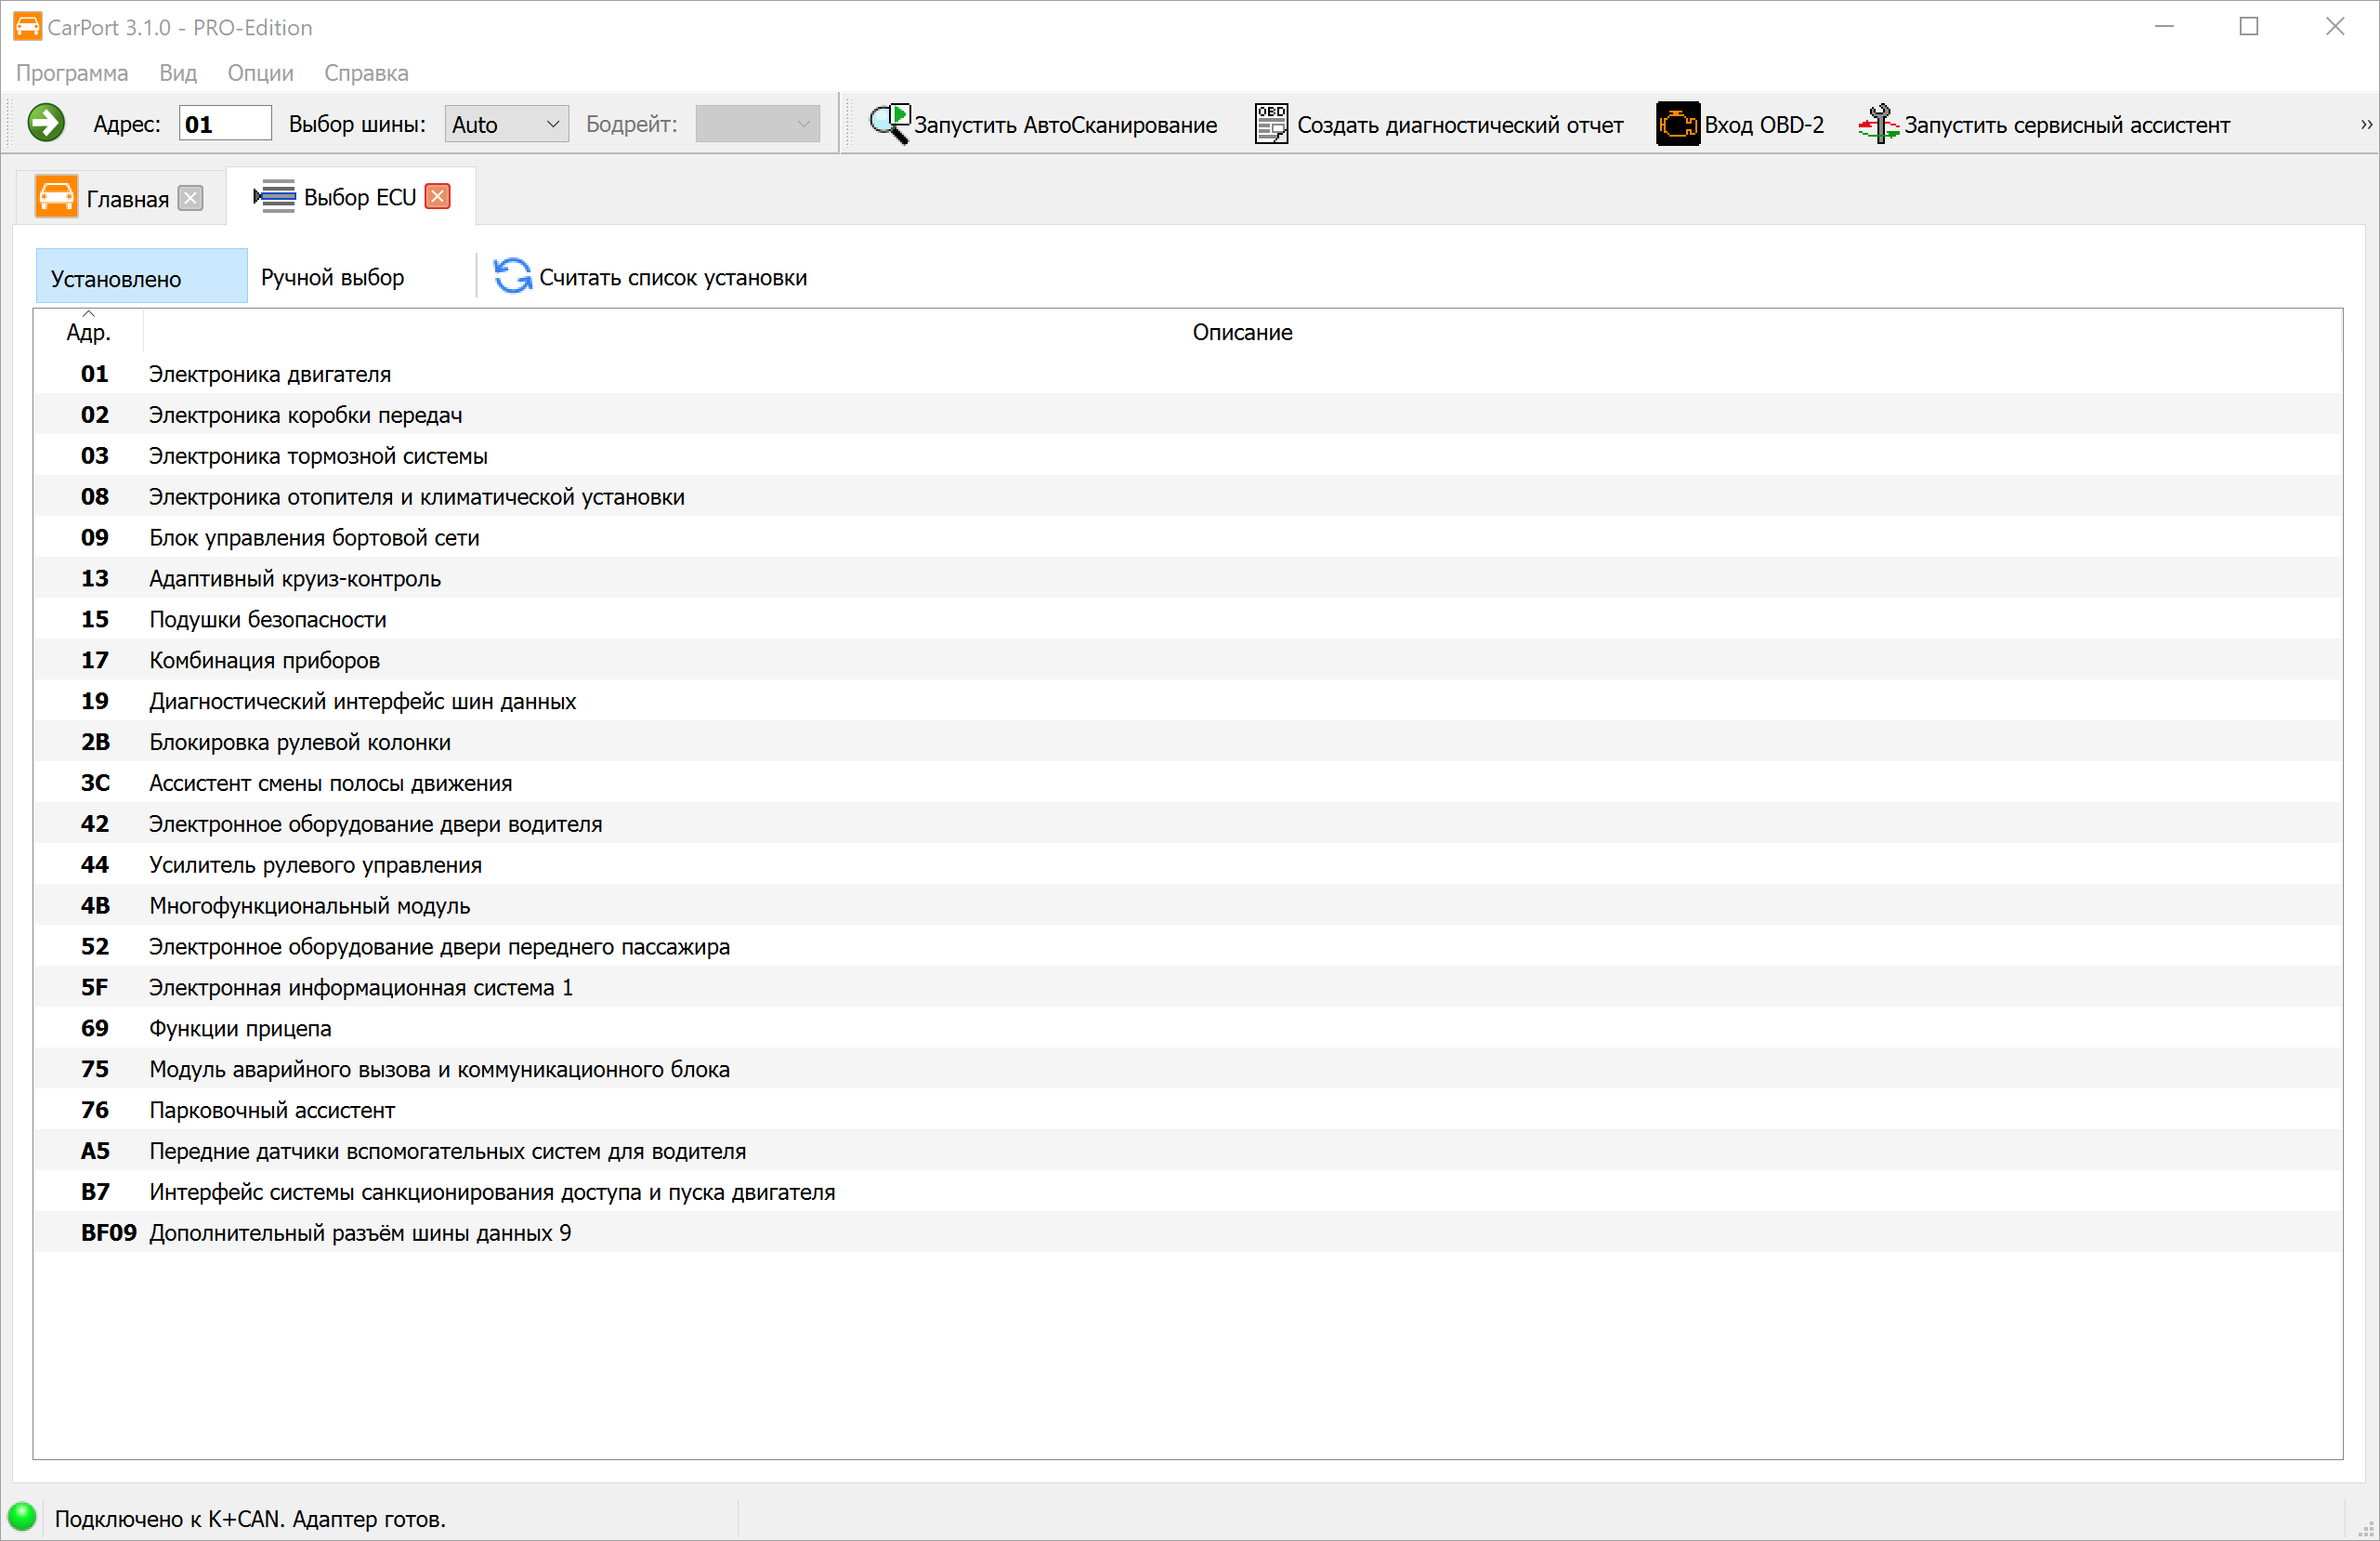Close the Главная tab
The height and width of the screenshot is (1541, 2380).
pos(190,198)
